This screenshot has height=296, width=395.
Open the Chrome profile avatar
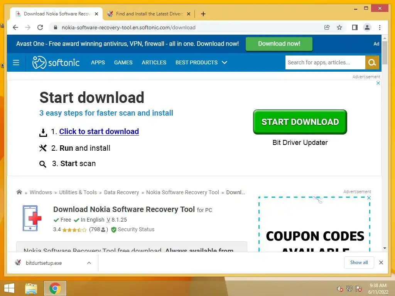[367, 27]
